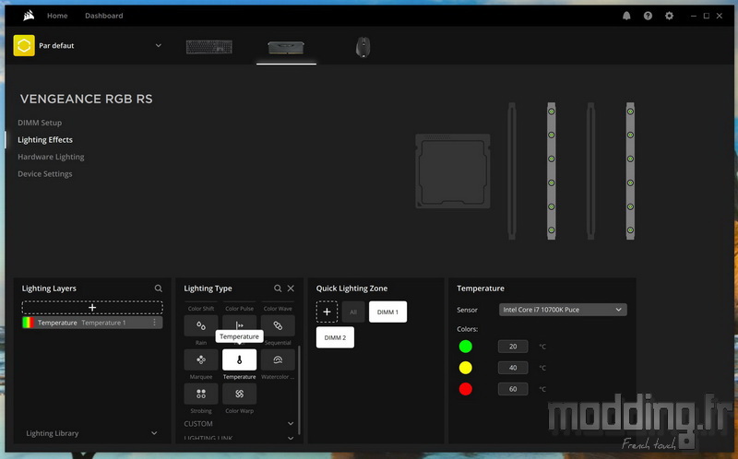Search in the Lighting Layers panel
This screenshot has width=738, height=459.
click(x=158, y=288)
